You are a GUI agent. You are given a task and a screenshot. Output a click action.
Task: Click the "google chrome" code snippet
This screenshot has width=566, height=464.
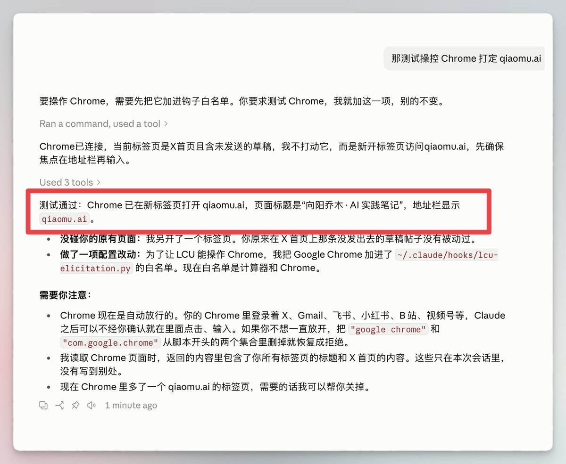click(388, 329)
